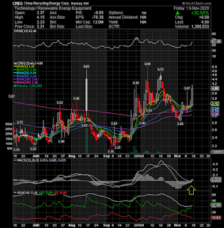Click the green Volume legend entry
The height and width of the screenshot is (228, 224).
point(28,86)
